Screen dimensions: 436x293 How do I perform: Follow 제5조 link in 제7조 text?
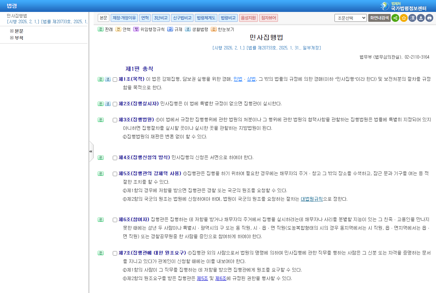[x=202, y=278]
